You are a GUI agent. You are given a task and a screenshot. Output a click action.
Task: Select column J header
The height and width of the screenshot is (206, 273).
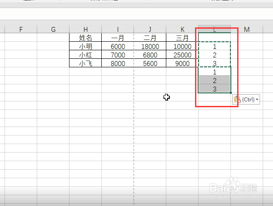tap(150, 29)
